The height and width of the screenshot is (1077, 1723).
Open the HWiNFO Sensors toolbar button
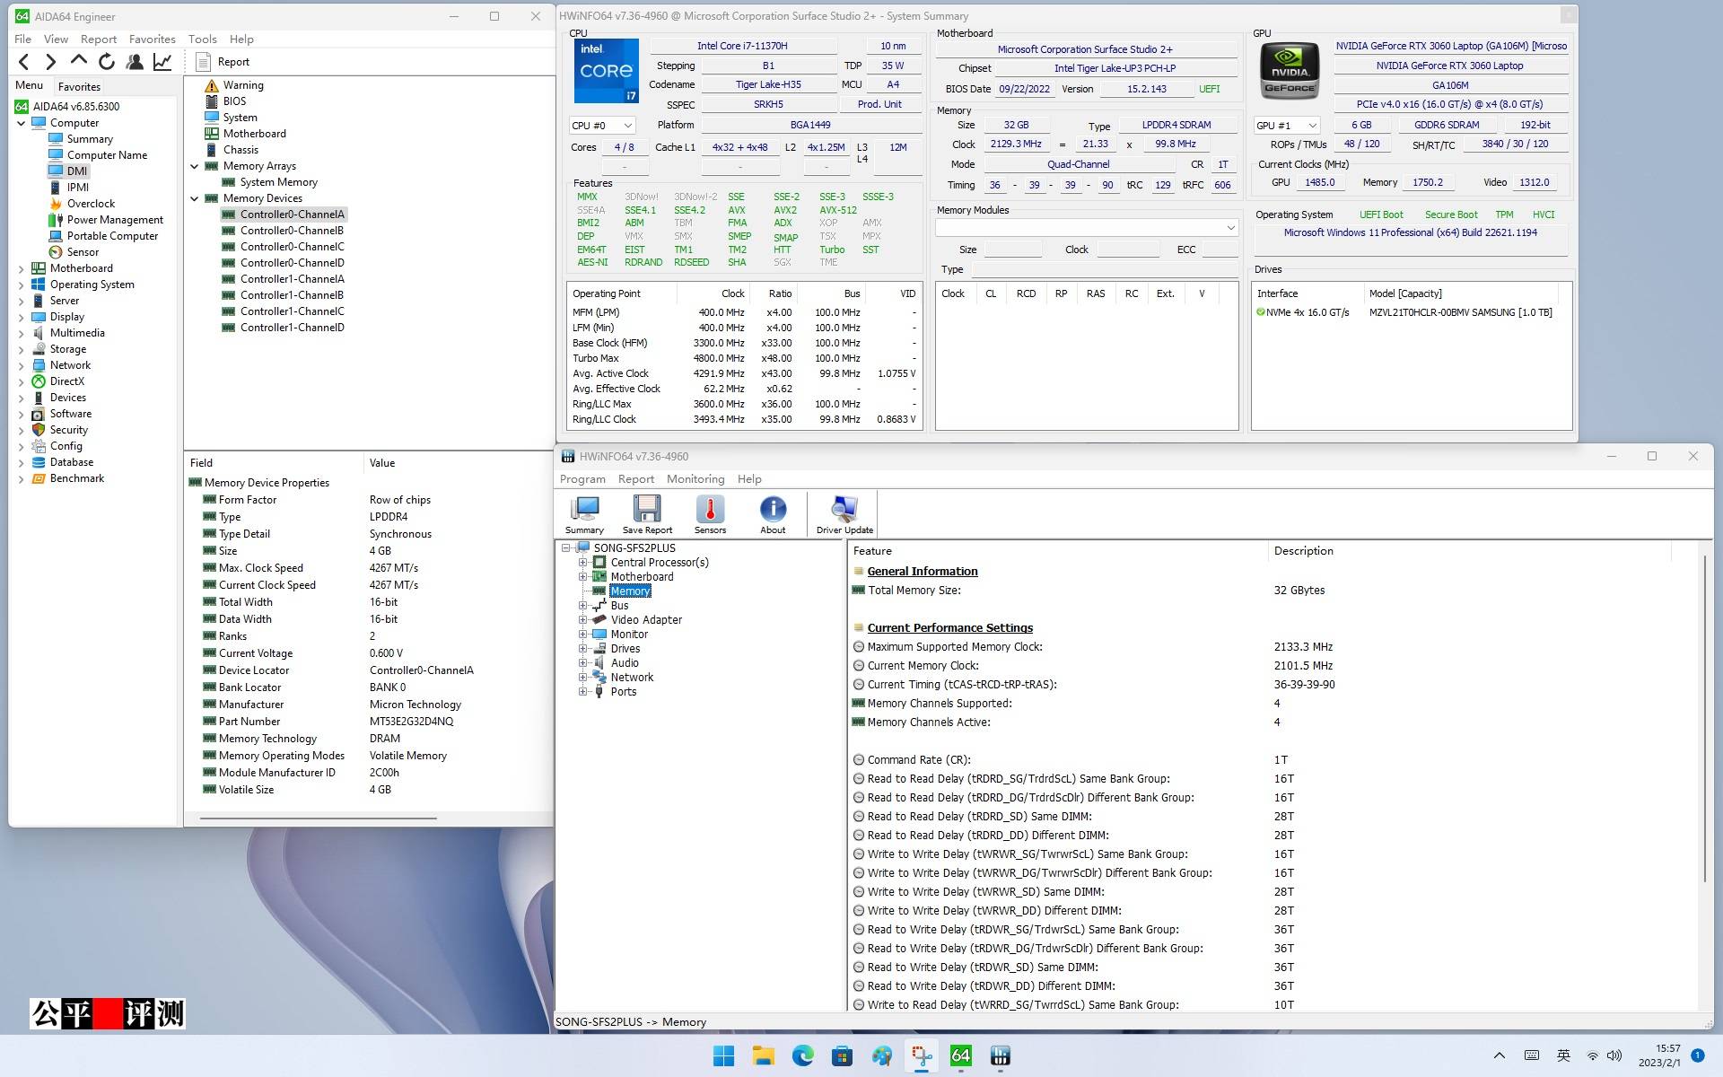[710, 514]
